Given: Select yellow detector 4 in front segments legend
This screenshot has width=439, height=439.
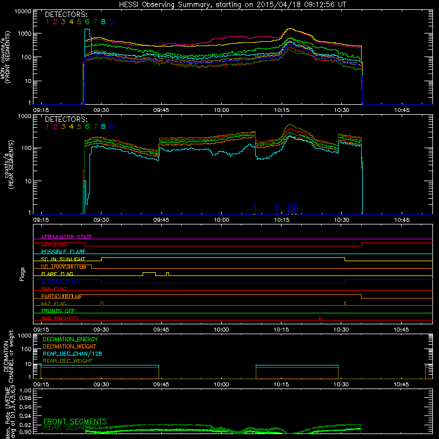Looking at the screenshot, I should click(71, 22).
